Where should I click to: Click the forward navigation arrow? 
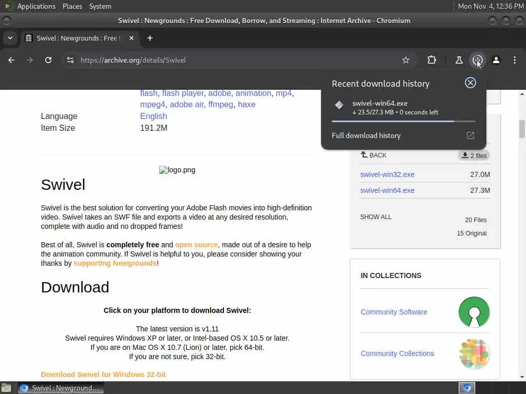click(x=30, y=60)
